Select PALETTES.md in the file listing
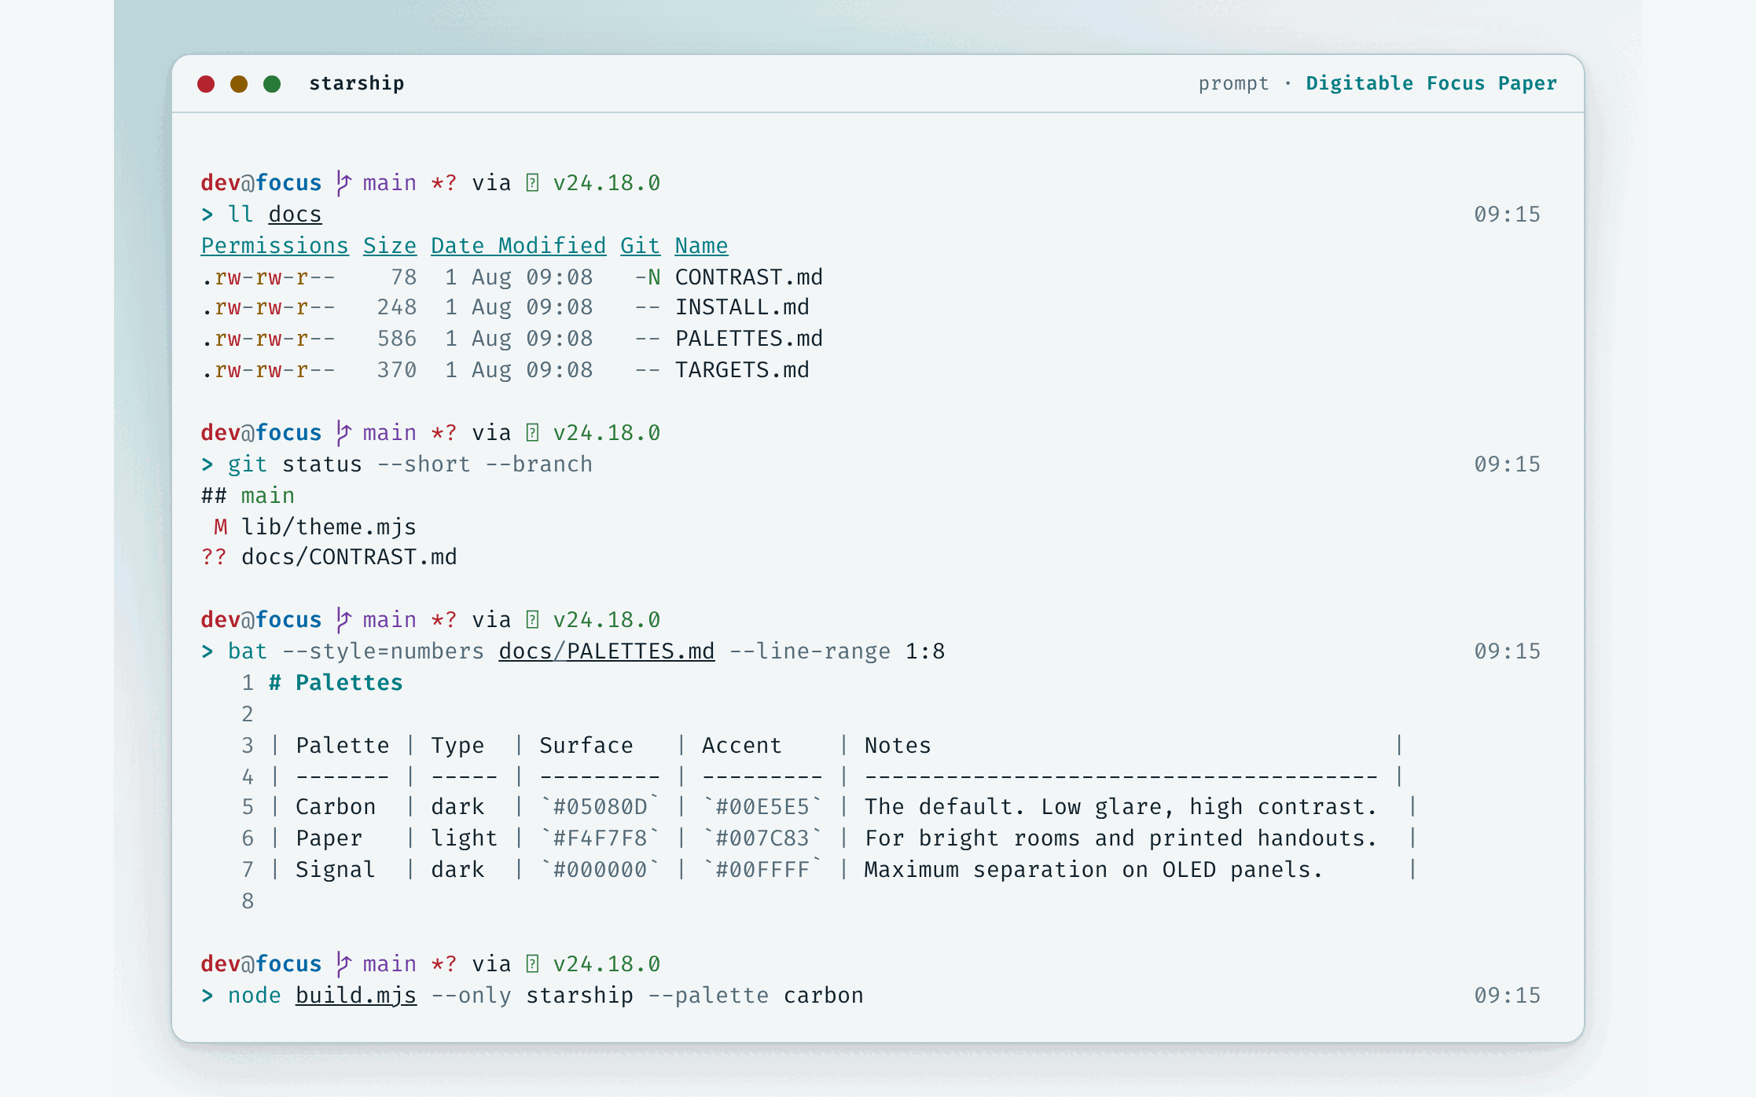1756x1097 pixels. [749, 339]
